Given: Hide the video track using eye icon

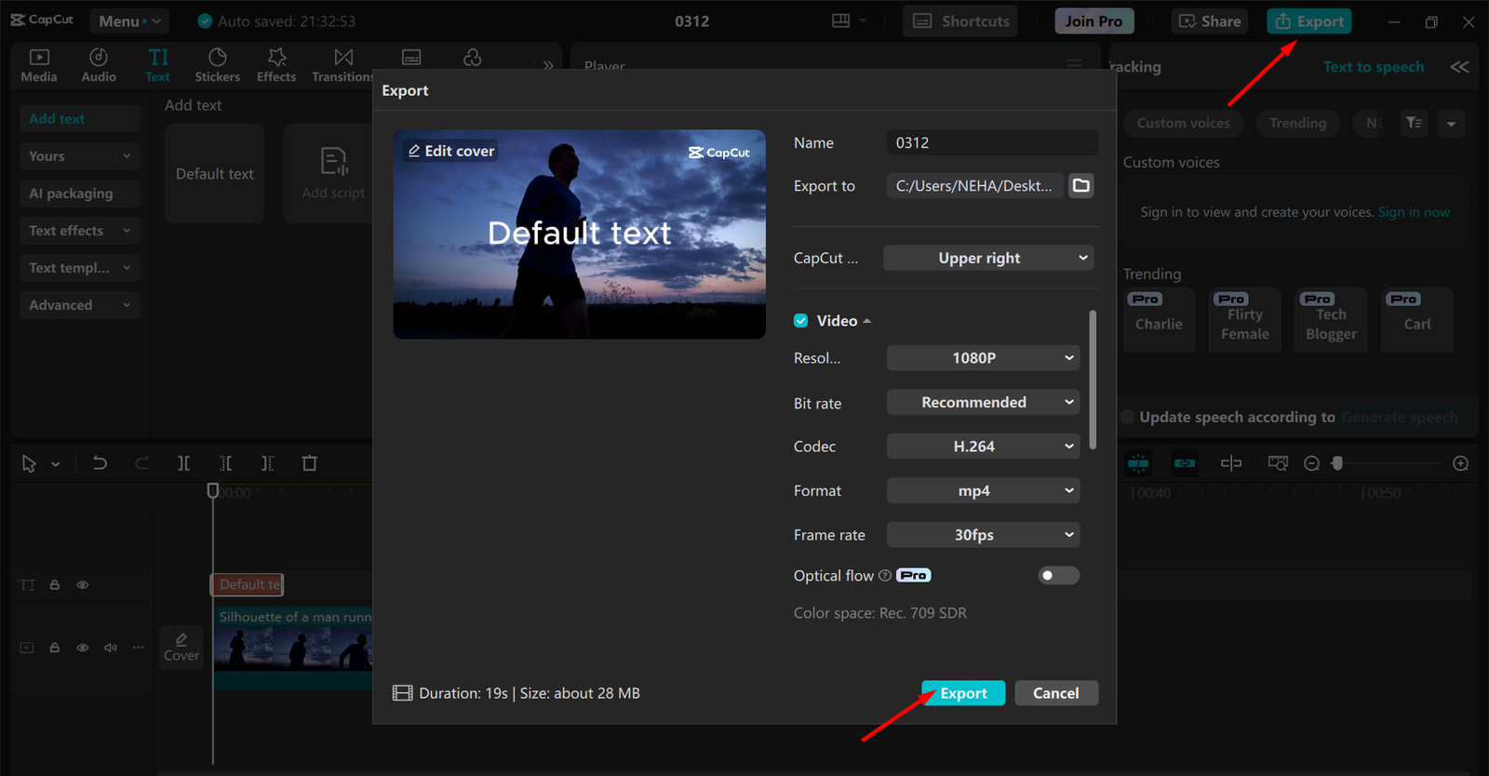Looking at the screenshot, I should click(x=83, y=648).
